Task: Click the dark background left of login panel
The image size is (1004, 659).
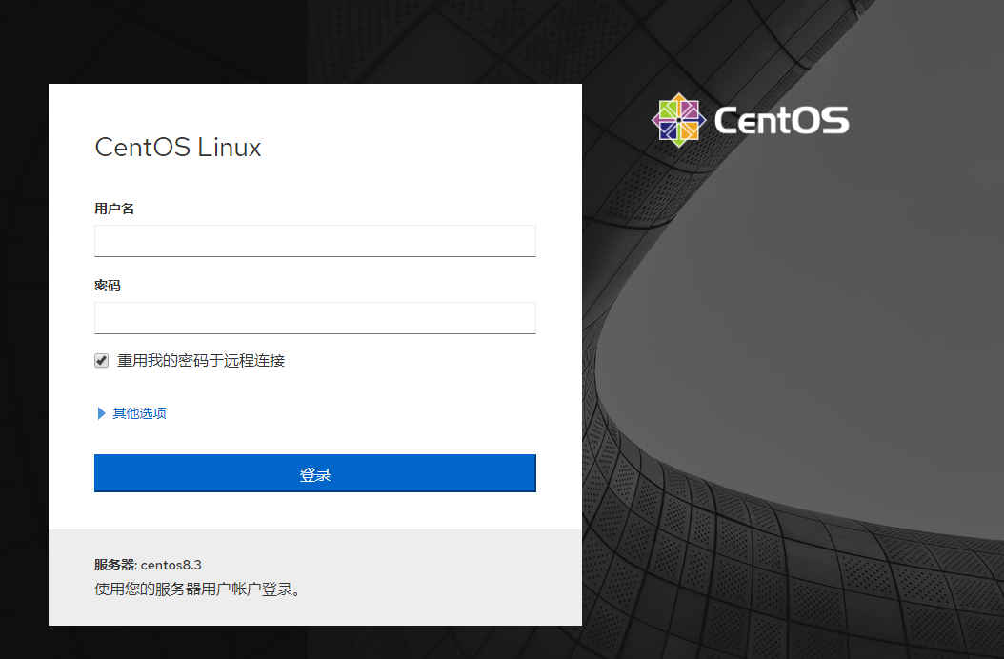Action: coord(24,381)
